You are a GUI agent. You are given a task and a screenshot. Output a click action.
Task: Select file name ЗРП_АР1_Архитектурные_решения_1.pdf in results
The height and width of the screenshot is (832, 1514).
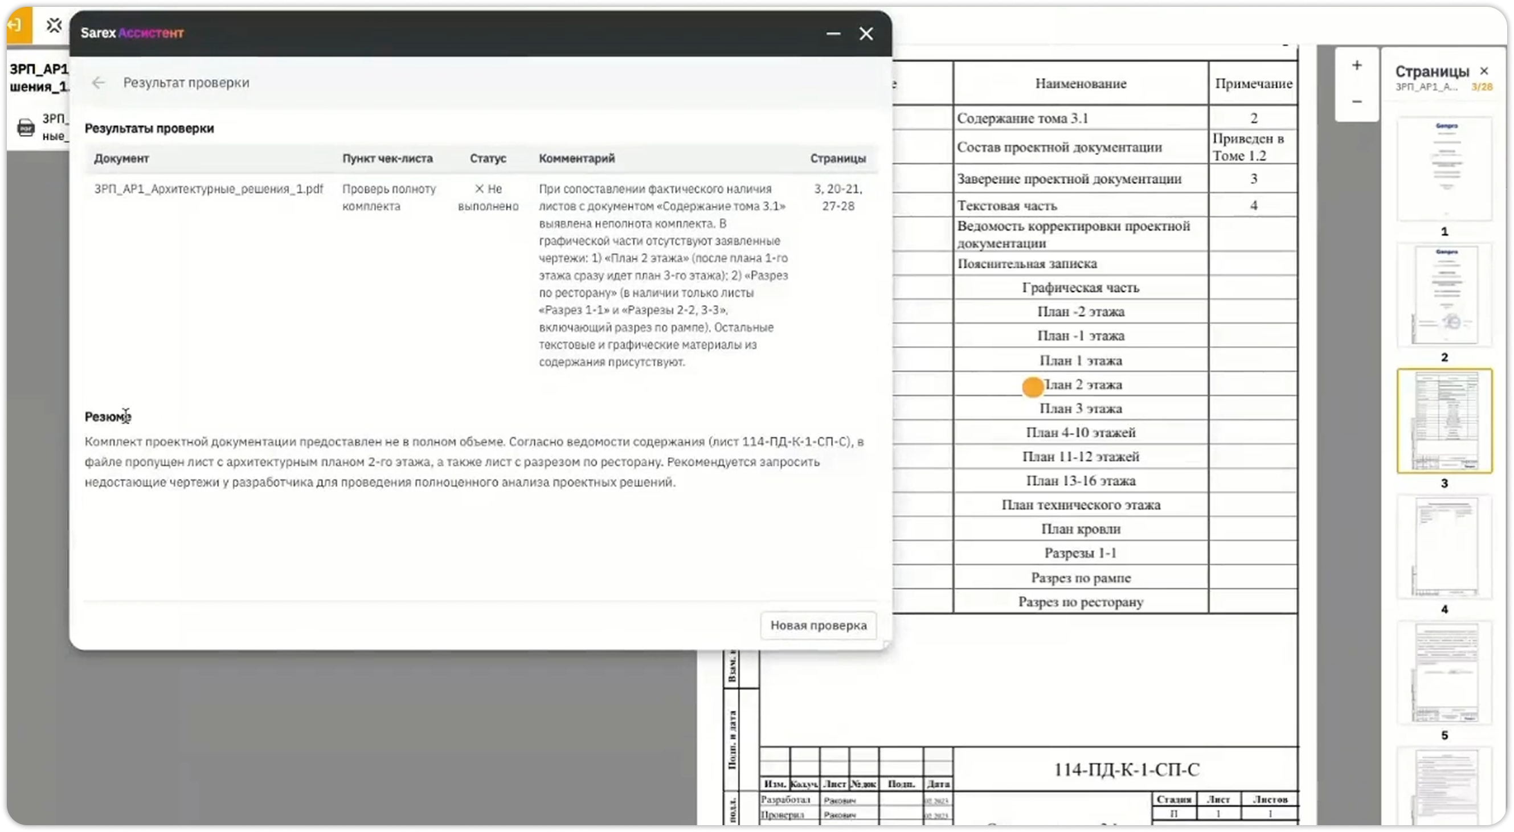pyautogui.click(x=208, y=188)
